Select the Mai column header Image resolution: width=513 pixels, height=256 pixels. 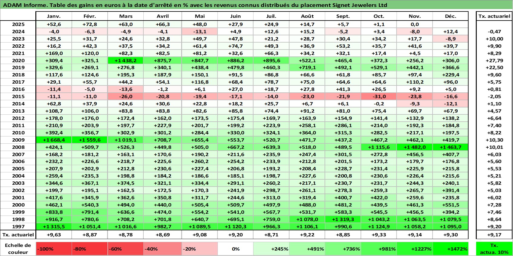pos(200,16)
